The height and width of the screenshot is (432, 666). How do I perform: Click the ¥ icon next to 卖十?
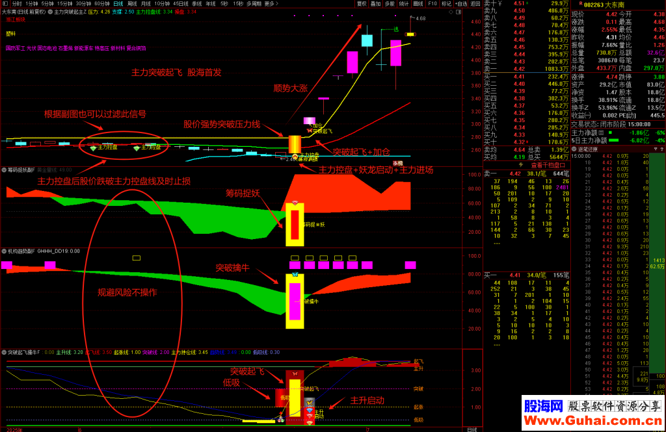point(500,3)
